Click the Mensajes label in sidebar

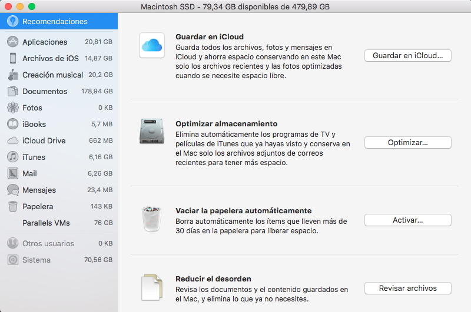[x=39, y=190]
